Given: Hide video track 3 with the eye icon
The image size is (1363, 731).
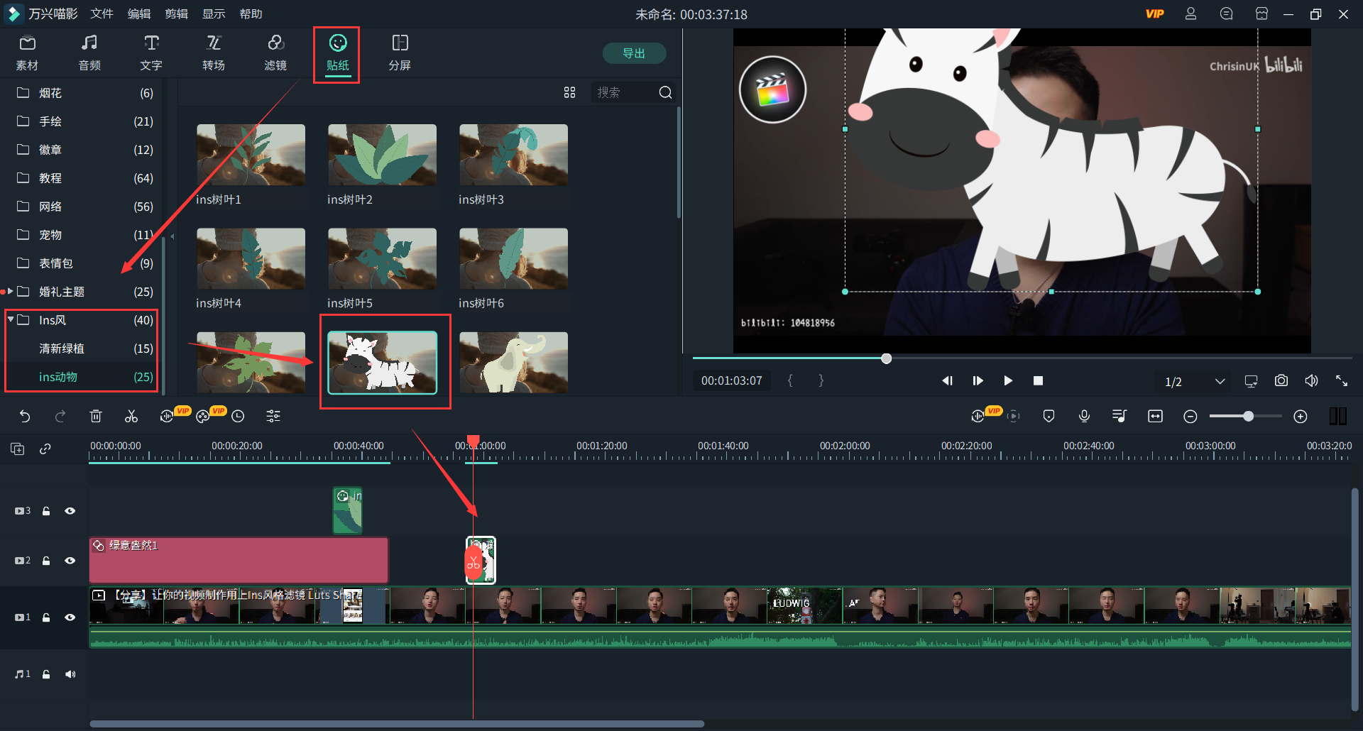Looking at the screenshot, I should point(70,511).
